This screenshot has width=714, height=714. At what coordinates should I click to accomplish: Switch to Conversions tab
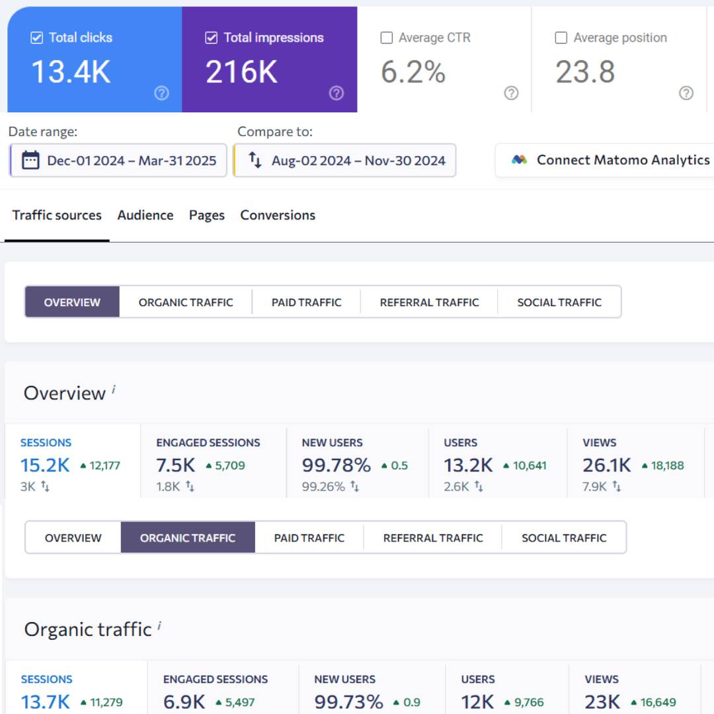(278, 215)
